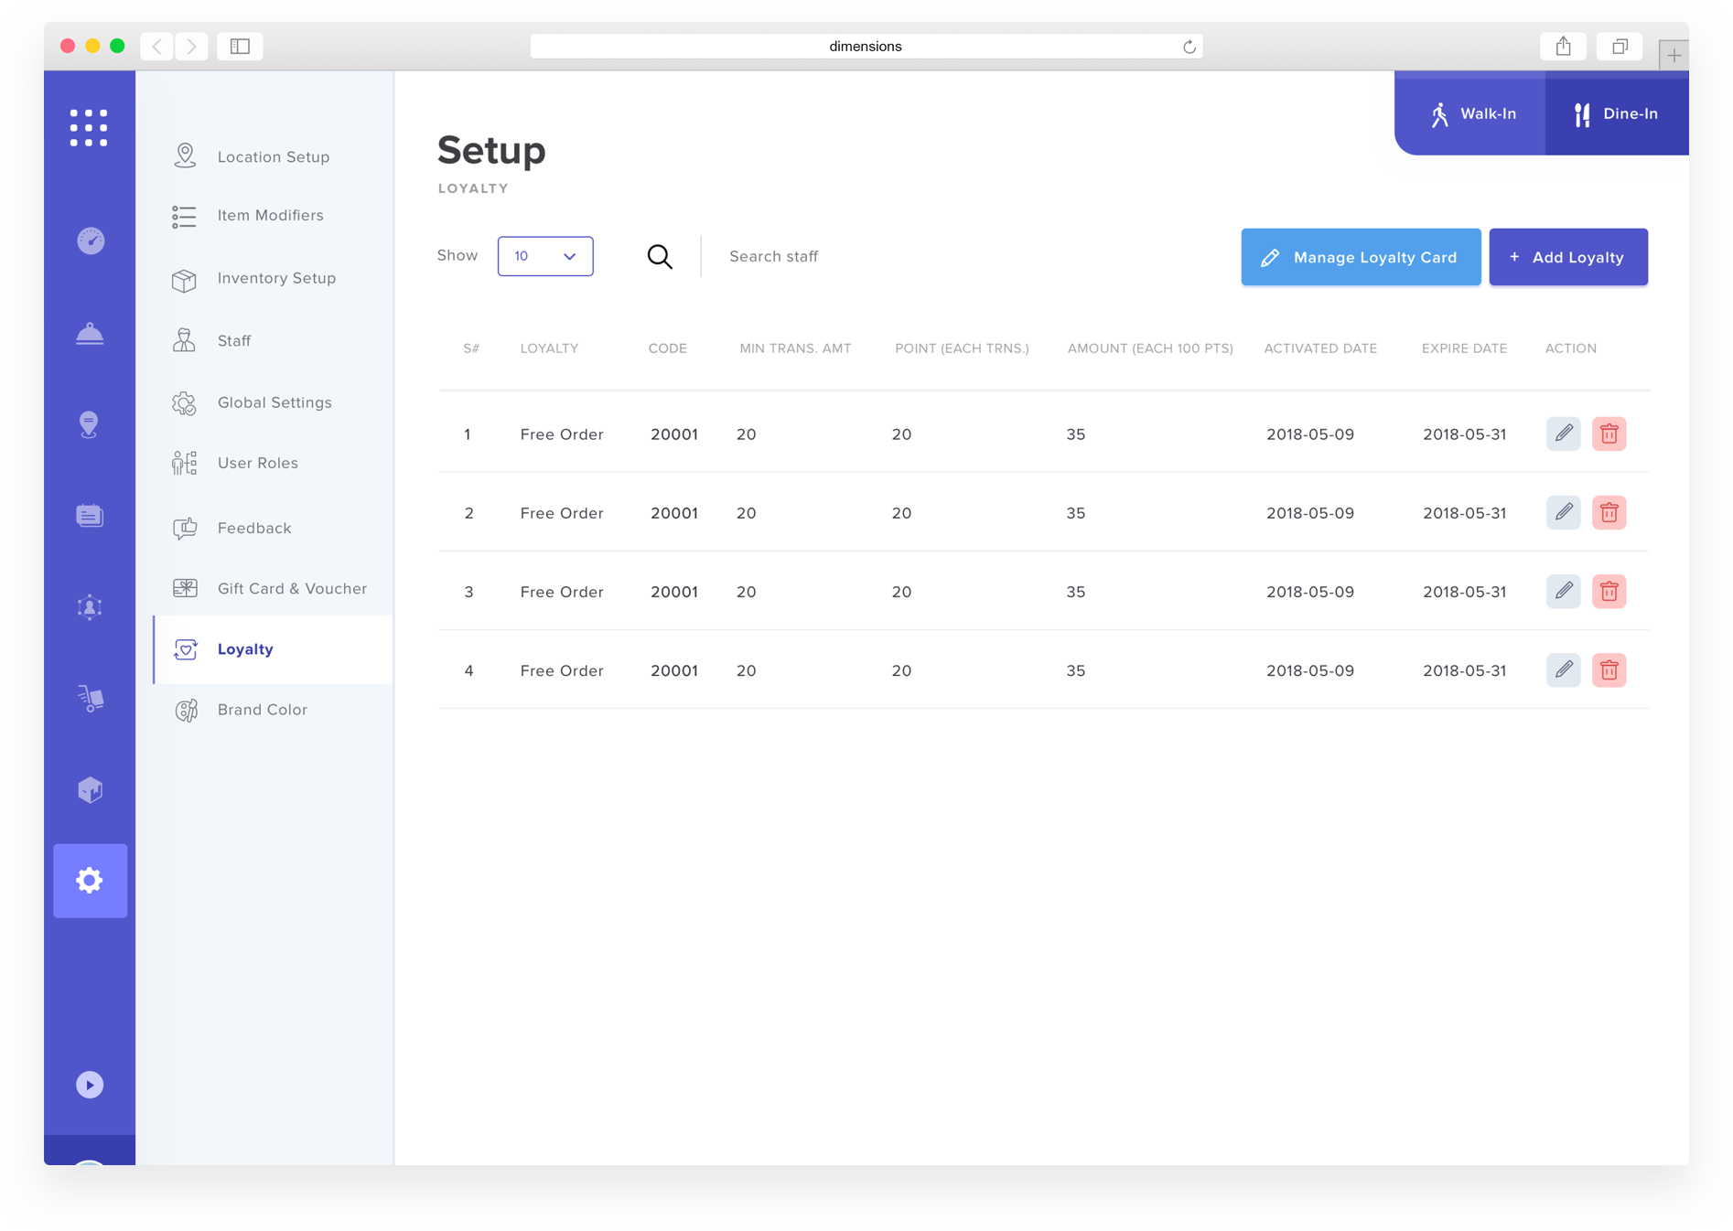This screenshot has height=1231, width=1733.
Task: Switch to the Dine-In tab
Action: tap(1616, 113)
